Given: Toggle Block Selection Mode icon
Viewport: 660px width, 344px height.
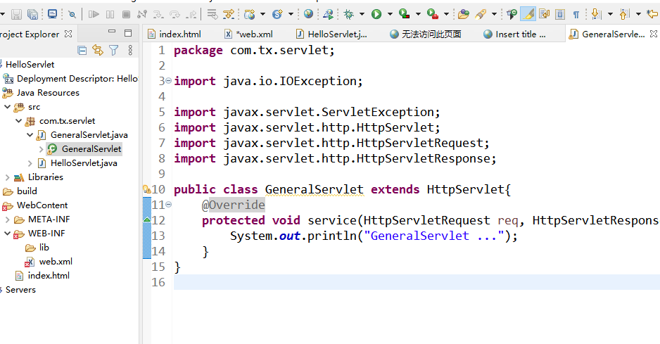Looking at the screenshot, I should 560,15.
